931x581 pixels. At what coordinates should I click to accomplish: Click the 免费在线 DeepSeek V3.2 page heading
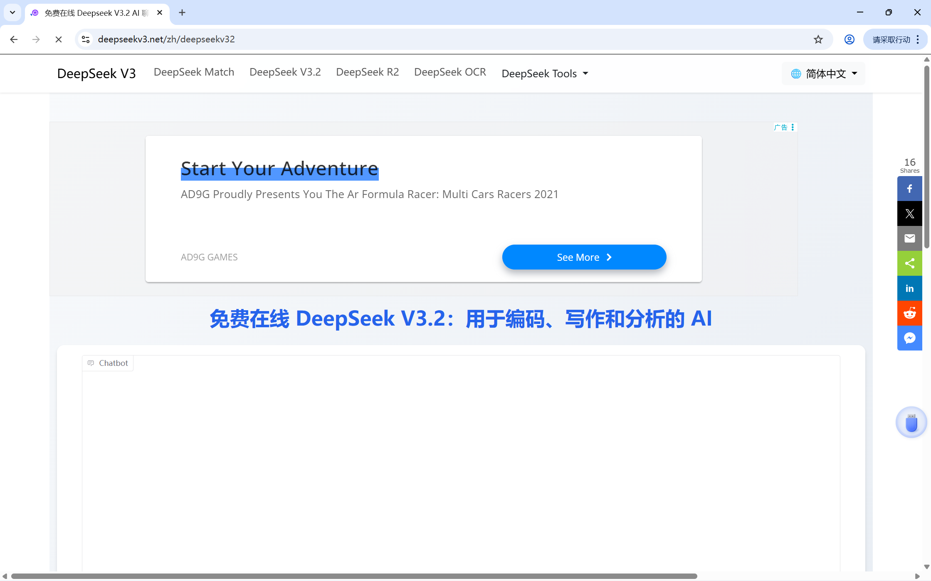[461, 319]
